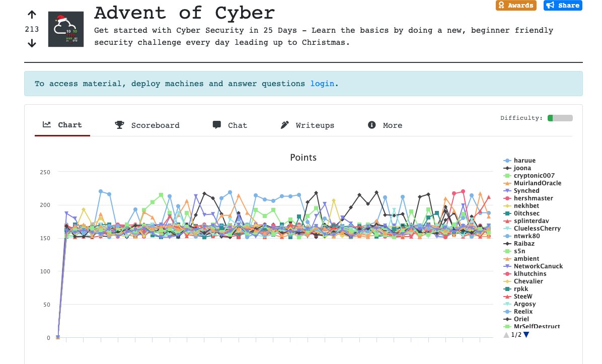Open the Scoreboard tab
The image size is (602, 364).
coord(147,125)
